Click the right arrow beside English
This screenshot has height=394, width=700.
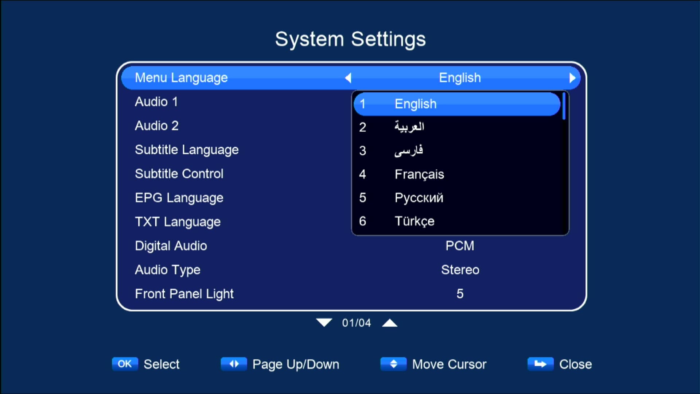pos(573,78)
